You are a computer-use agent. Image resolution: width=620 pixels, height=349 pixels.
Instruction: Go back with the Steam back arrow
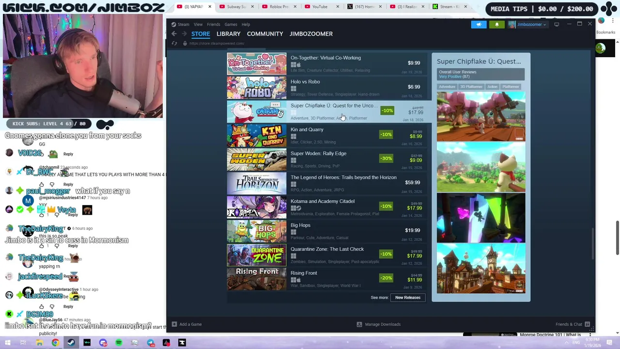click(174, 33)
